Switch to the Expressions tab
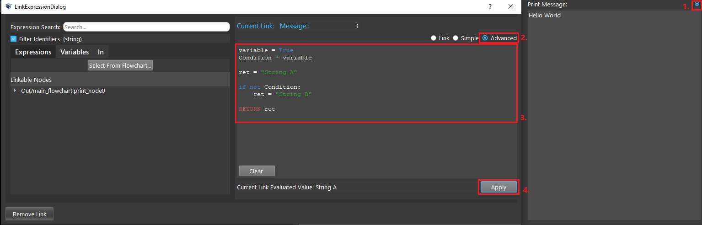This screenshot has width=702, height=225. (33, 52)
